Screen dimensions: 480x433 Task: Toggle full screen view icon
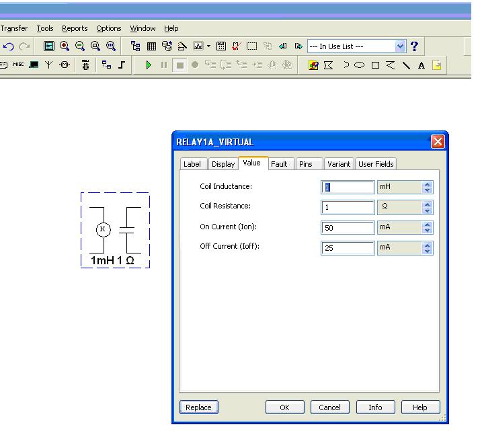point(48,46)
